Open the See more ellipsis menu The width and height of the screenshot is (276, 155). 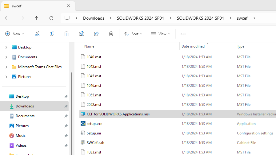tap(183, 34)
